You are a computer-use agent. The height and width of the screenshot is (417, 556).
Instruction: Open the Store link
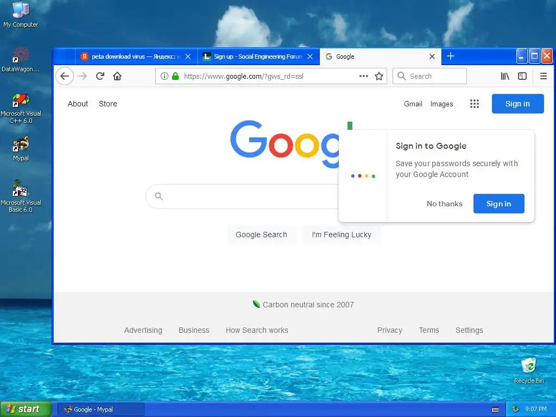tap(108, 104)
